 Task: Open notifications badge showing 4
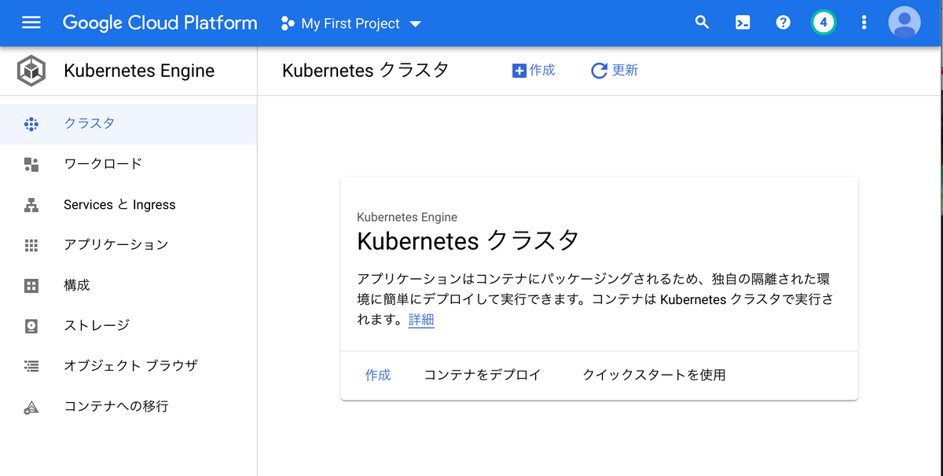tap(823, 23)
